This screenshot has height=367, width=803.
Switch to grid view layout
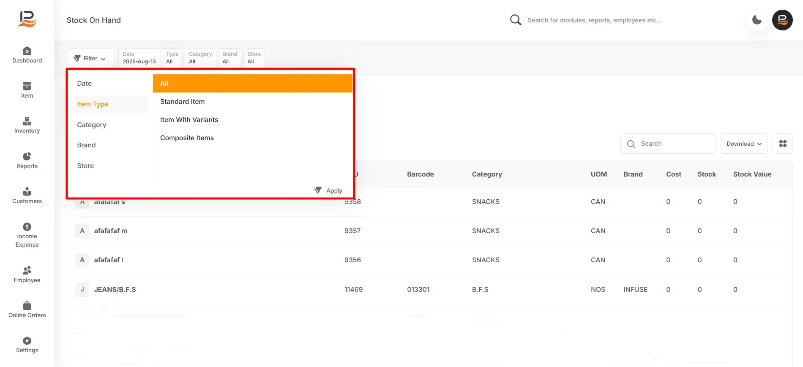(x=783, y=144)
